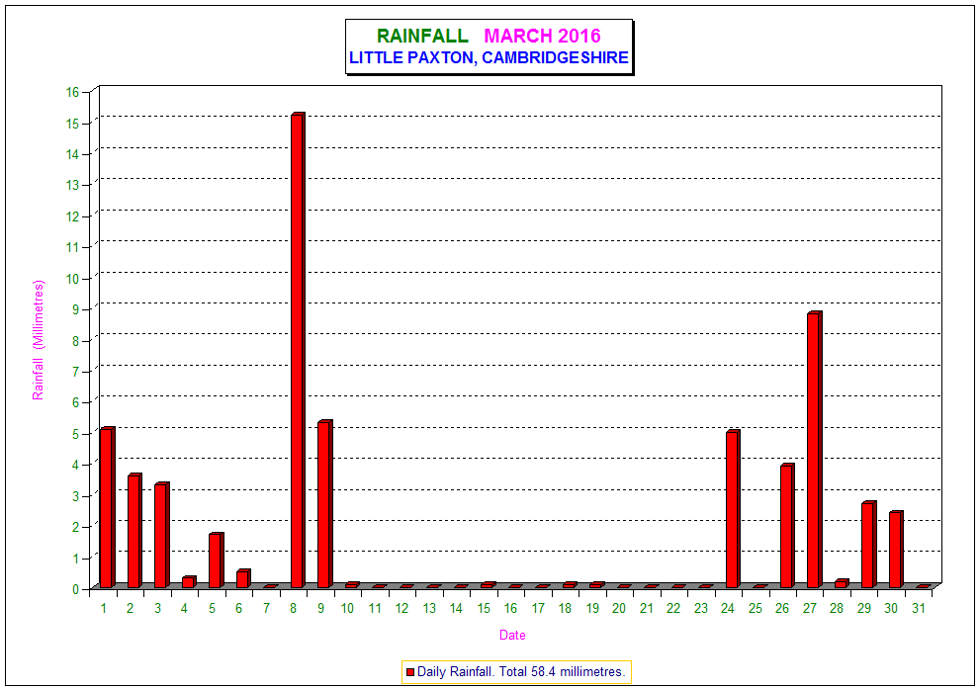This screenshot has width=980, height=690.
Task: Click the x-axis date label '20'
Action: click(x=619, y=608)
